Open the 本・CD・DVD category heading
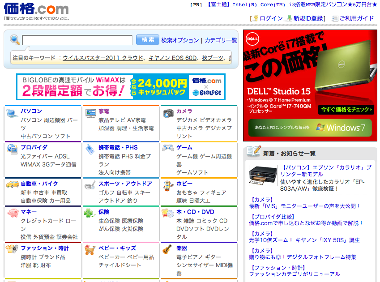 pos(195,212)
